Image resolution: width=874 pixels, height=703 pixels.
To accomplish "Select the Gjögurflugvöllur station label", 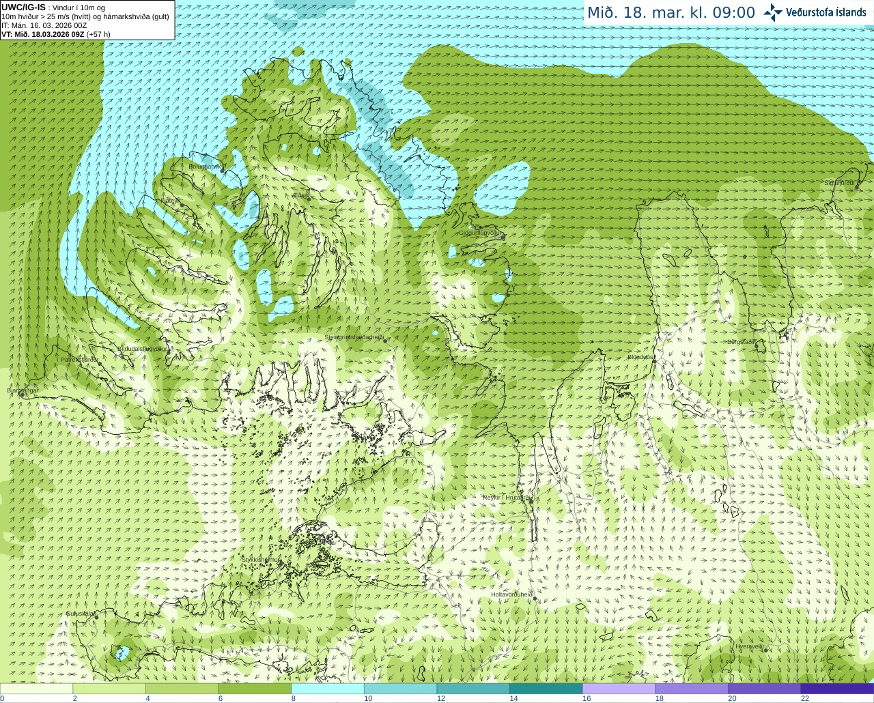I will (481, 233).
